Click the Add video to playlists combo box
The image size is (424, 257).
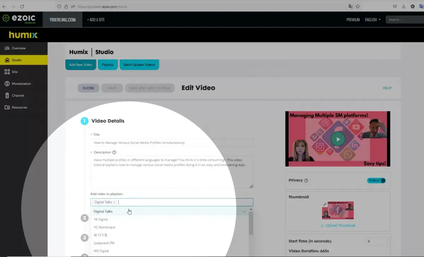(x=172, y=202)
